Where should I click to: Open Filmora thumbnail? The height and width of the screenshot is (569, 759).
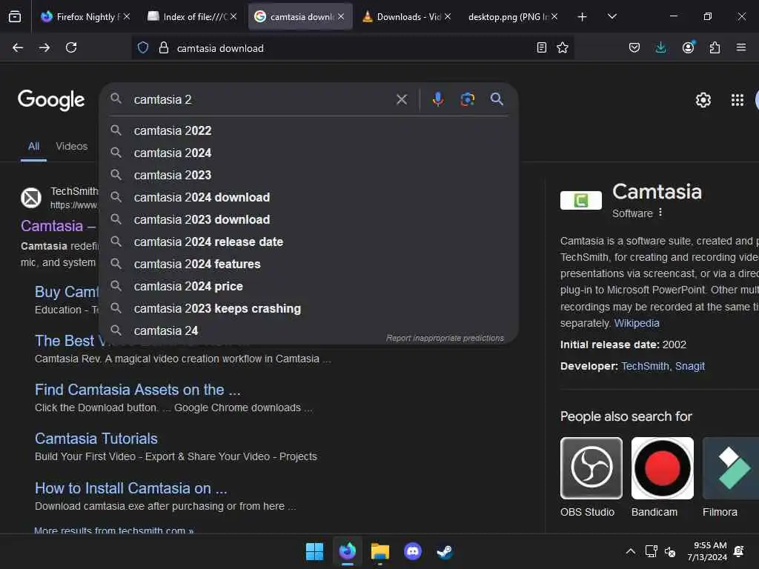(730, 468)
